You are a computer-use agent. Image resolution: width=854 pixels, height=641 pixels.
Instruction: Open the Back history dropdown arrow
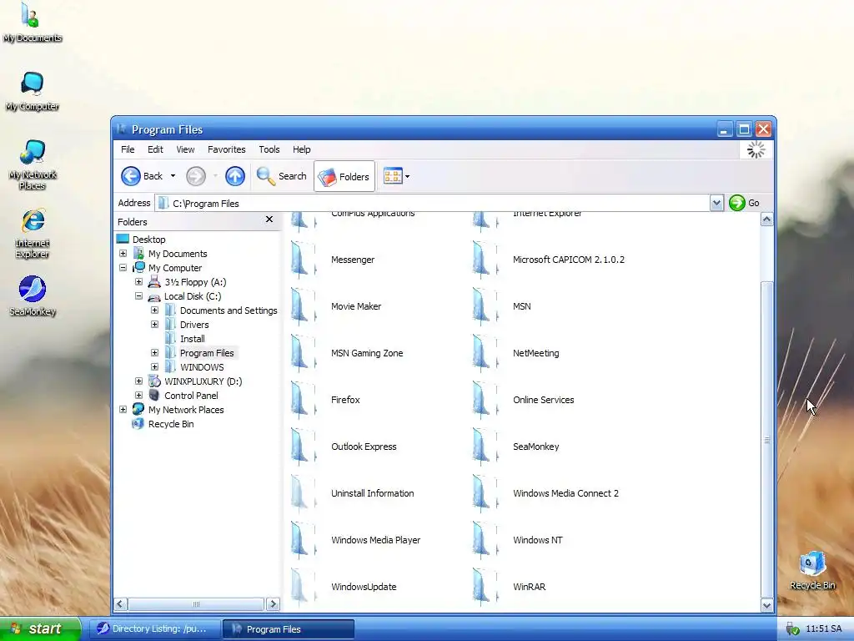click(173, 176)
